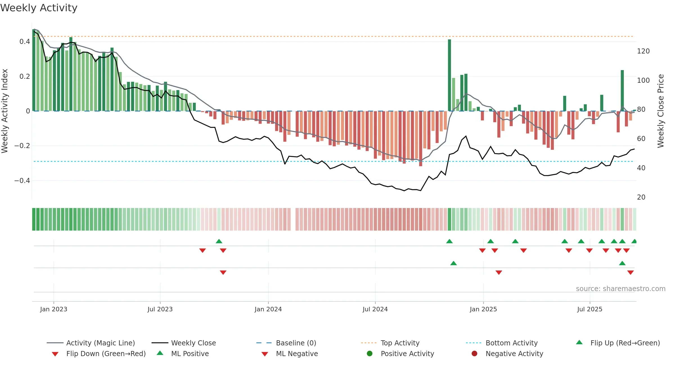Screen dimensions: 675x380
Task: Toggle the Top Activity legend entry
Action: [390, 343]
